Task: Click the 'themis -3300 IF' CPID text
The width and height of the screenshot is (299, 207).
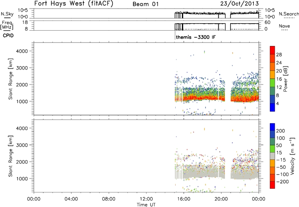Action: click(196, 37)
